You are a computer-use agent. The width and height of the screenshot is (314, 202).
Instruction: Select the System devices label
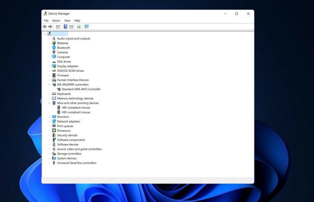(67, 158)
